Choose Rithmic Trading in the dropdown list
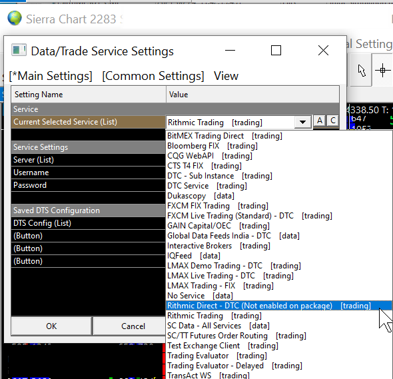 pos(279,316)
